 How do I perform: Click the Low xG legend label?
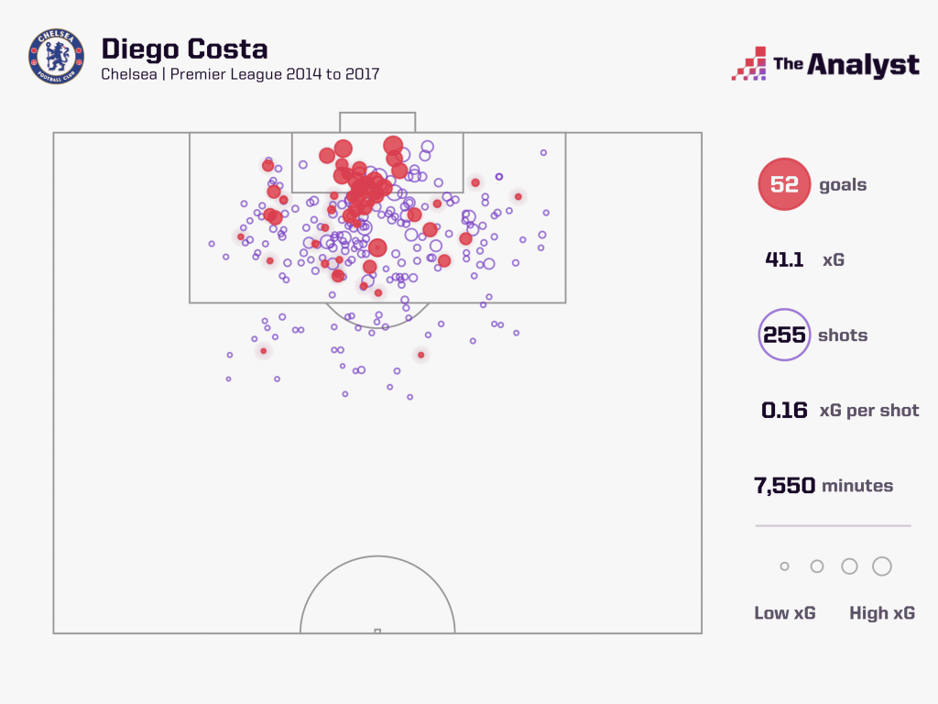coord(785,613)
